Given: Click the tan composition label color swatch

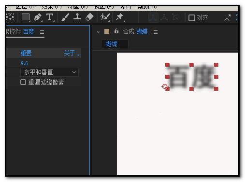Looking at the screenshot, I should 107,31.
